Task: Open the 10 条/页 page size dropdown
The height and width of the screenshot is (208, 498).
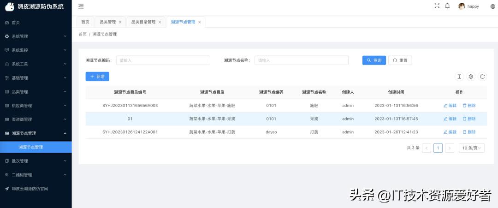Action: click(472, 148)
